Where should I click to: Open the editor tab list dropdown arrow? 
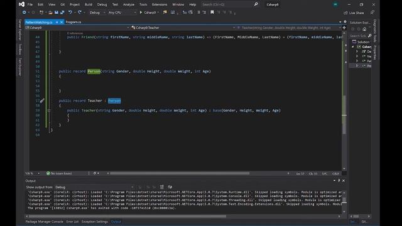click(x=340, y=22)
